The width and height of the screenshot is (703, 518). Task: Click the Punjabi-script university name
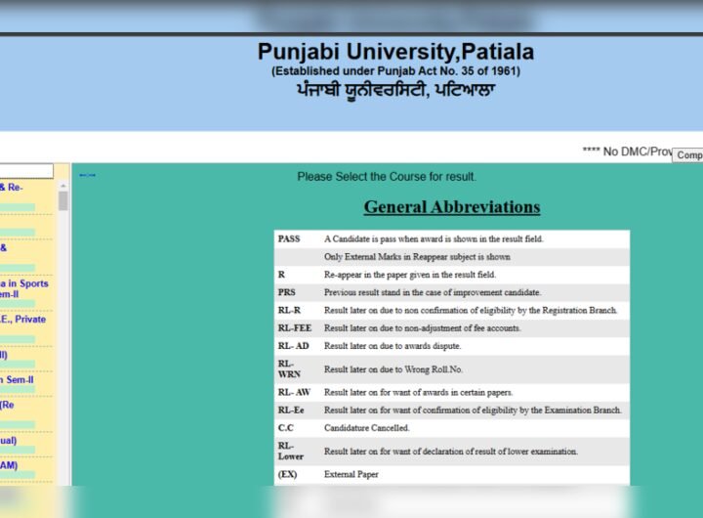coord(395,90)
